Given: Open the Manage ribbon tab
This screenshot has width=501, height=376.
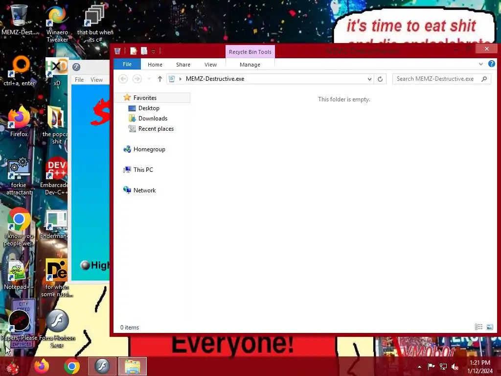Looking at the screenshot, I should pyautogui.click(x=250, y=65).
